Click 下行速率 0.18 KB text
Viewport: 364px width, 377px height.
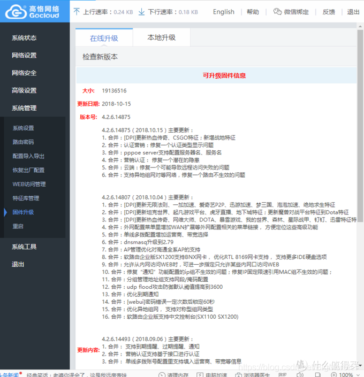(x=173, y=12)
